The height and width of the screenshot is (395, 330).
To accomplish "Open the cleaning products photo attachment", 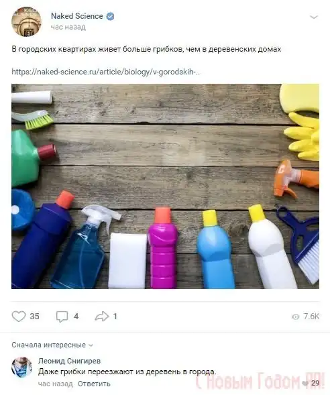I will coord(165,186).
